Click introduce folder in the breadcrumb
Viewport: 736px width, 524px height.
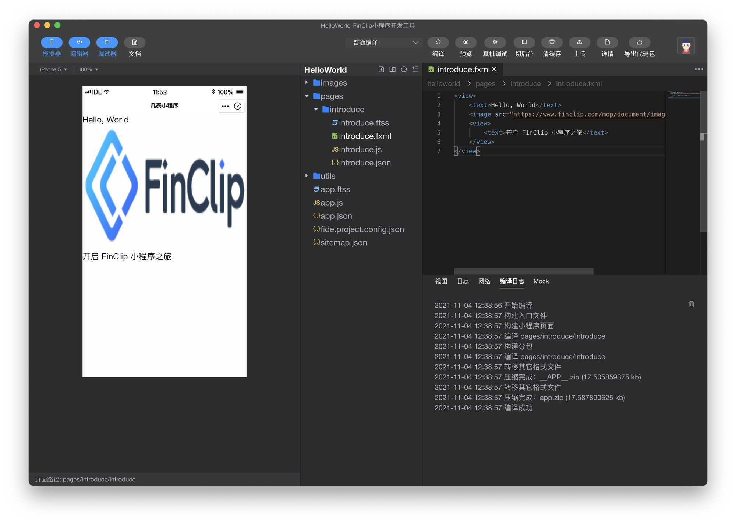[x=526, y=83]
